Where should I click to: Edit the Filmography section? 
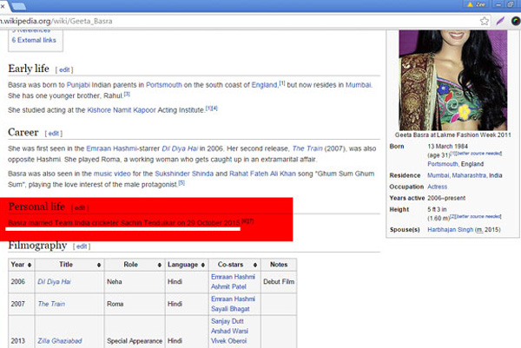82,246
